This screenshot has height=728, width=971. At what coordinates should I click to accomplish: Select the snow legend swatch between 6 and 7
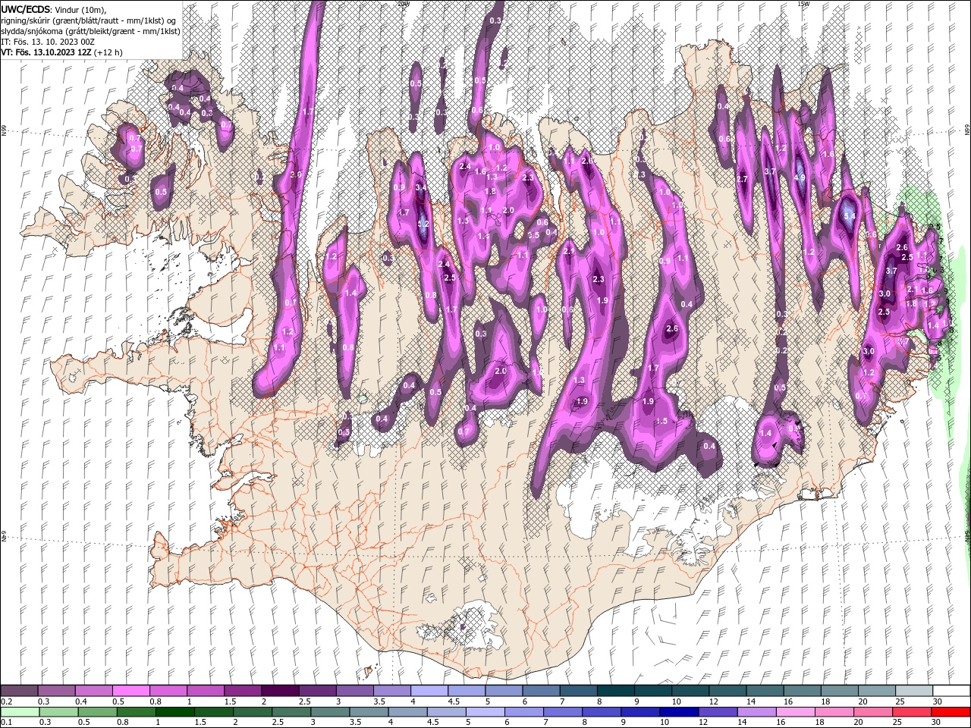[x=541, y=691]
